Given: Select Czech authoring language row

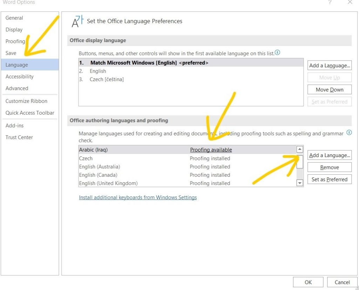Looking at the screenshot, I should [187, 158].
